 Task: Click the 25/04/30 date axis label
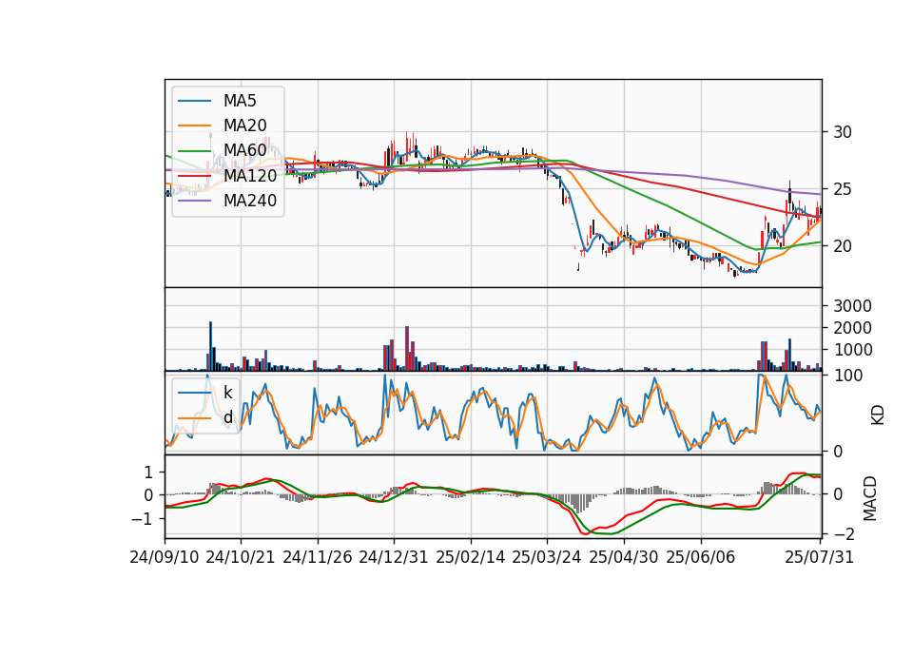click(624, 557)
